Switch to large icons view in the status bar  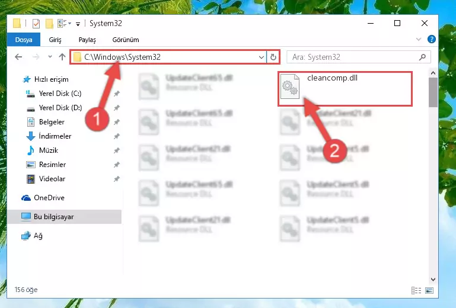click(x=429, y=290)
